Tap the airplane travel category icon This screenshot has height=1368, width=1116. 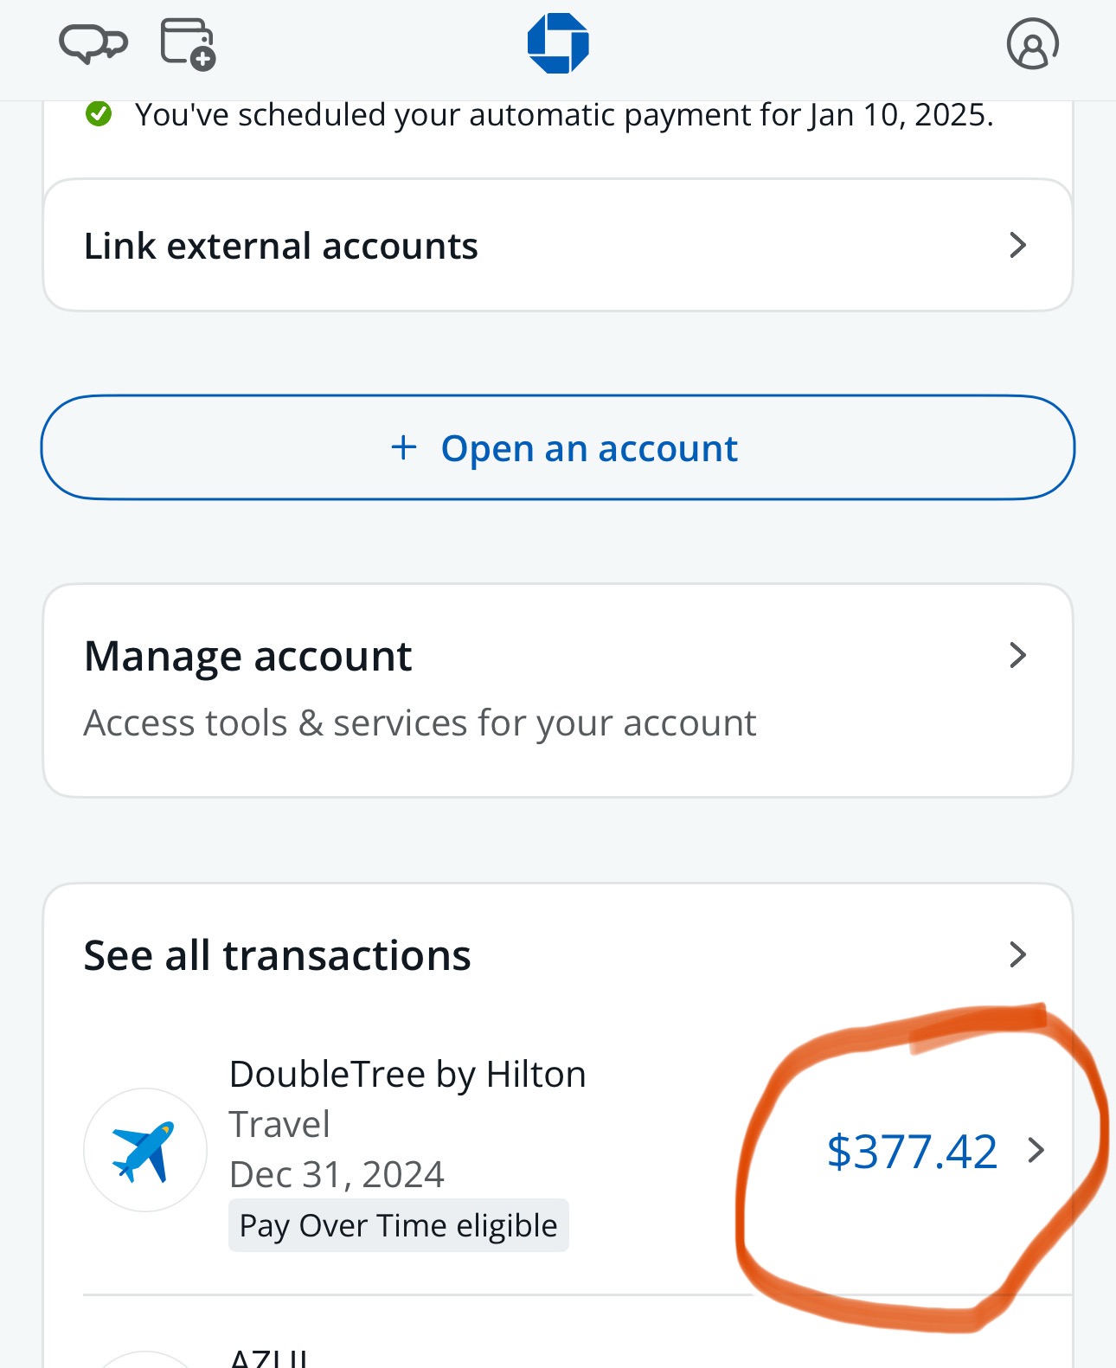[x=144, y=1150]
